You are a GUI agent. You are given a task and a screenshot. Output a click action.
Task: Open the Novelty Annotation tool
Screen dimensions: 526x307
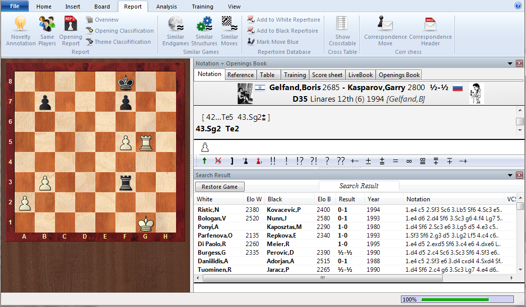(21, 31)
